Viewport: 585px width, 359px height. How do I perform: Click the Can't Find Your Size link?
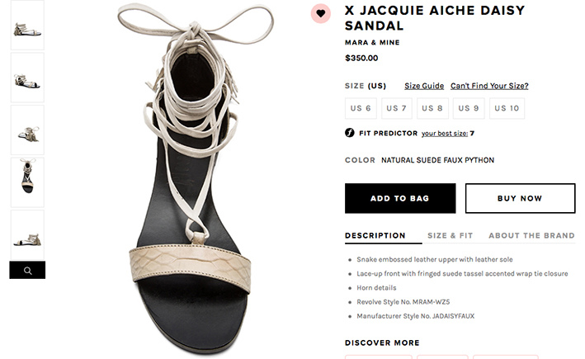point(489,86)
